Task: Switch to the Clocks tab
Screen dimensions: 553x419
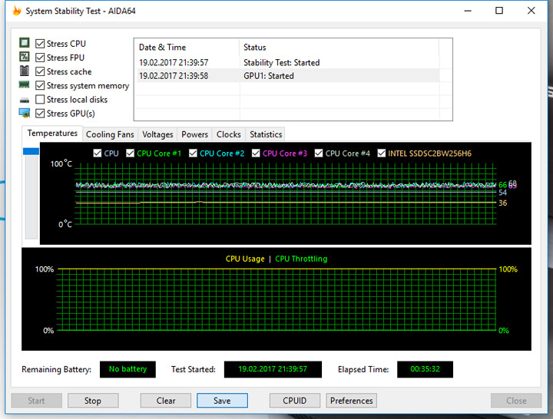Action: tap(229, 134)
